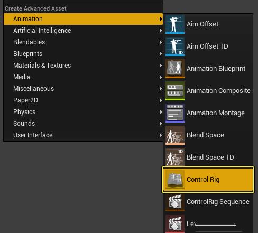Select the Aim Offset 1D icon
The image size is (258, 233).
(x=175, y=46)
